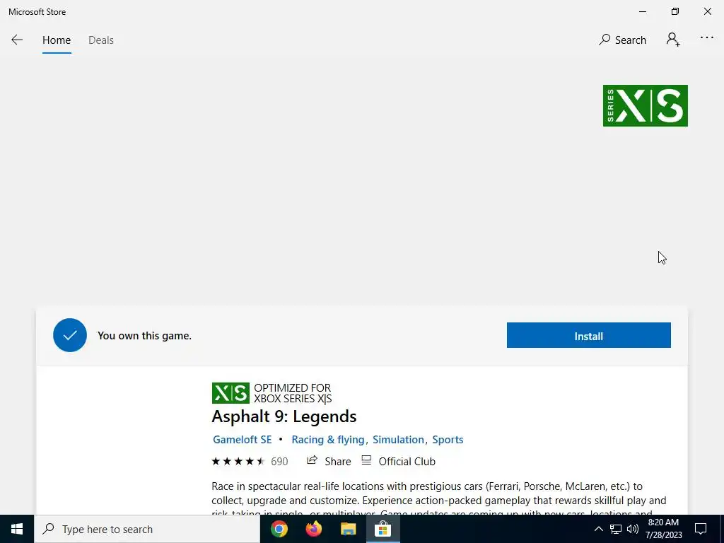
Task: Click the sign-in account icon
Action: pos(673,40)
